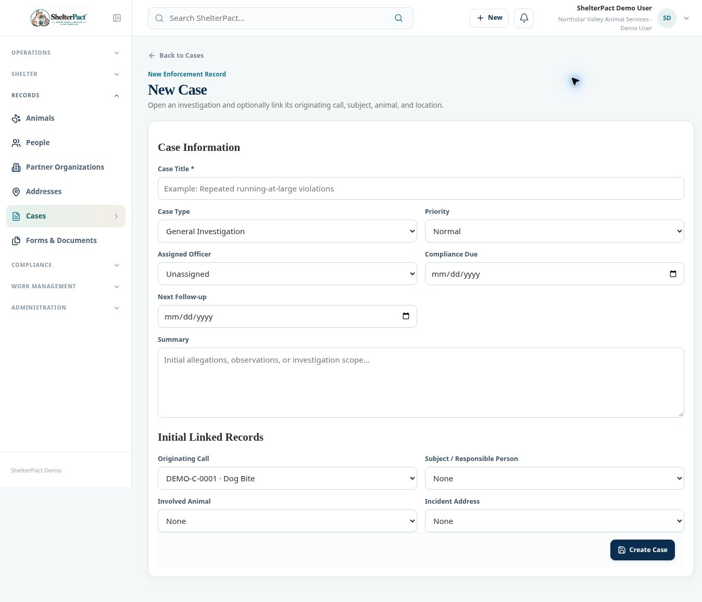Open the Involved Animal dropdown
702x602 pixels.
287,521
